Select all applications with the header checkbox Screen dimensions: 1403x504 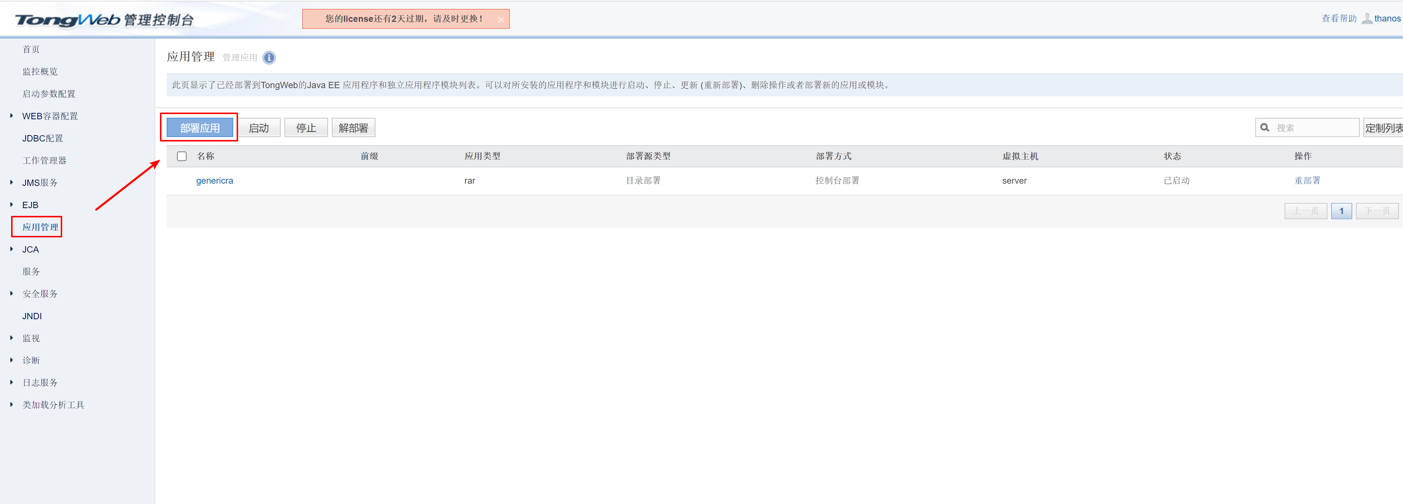182,156
